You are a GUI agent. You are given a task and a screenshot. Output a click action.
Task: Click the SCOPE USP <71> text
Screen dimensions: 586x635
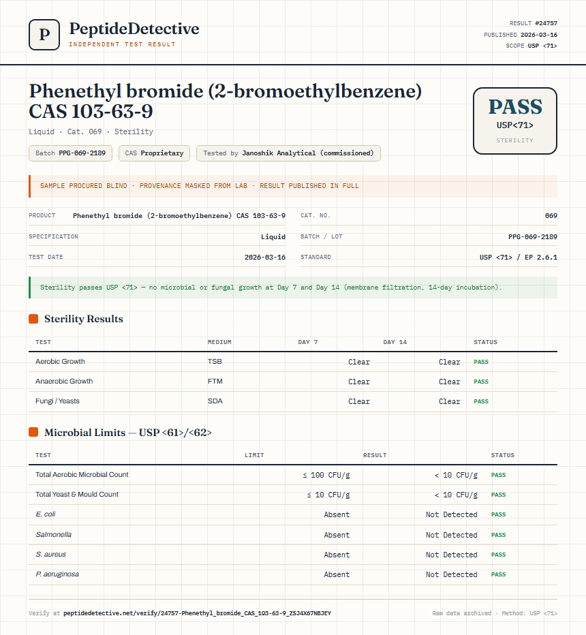coord(531,46)
